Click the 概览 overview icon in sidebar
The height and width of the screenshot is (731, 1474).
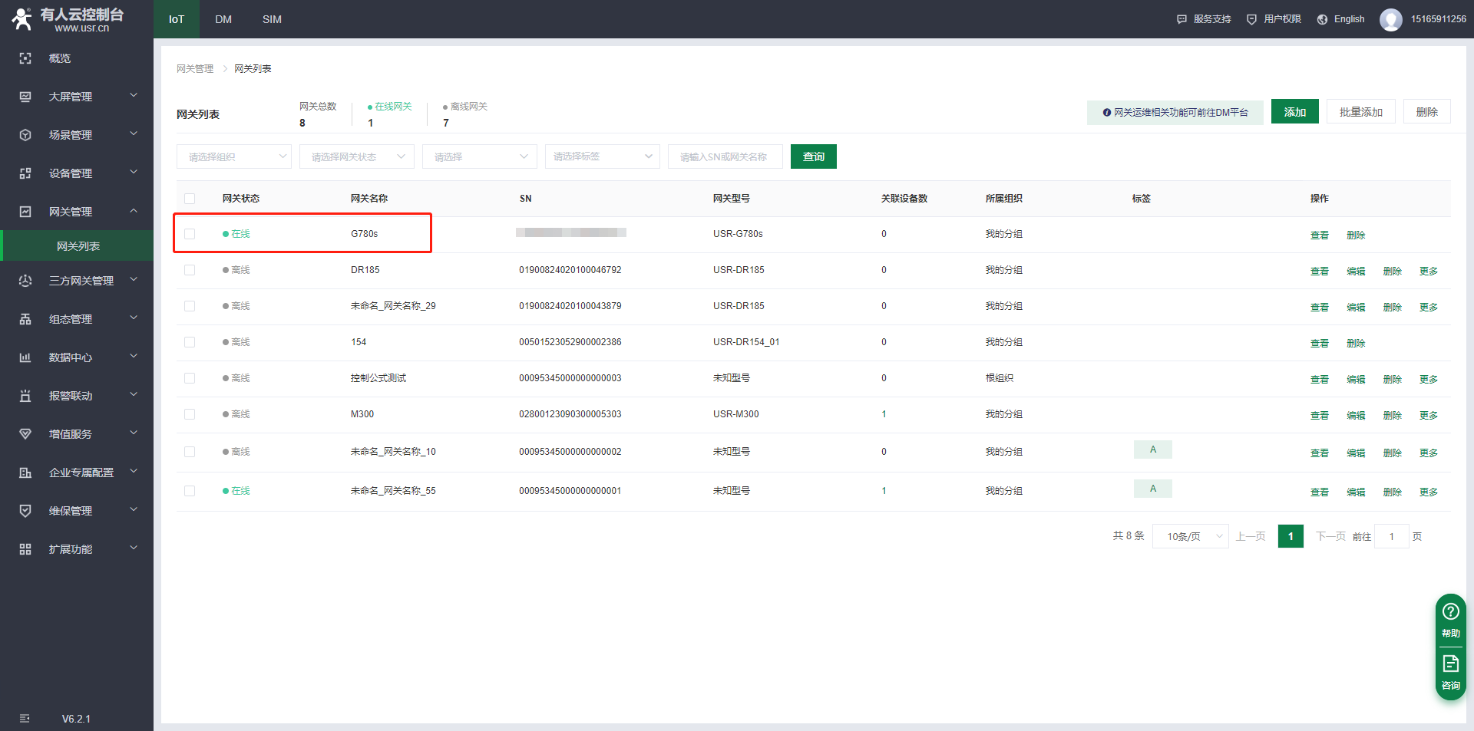25,58
